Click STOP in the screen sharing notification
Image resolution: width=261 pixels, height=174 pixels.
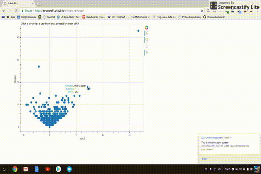pyautogui.click(x=204, y=159)
